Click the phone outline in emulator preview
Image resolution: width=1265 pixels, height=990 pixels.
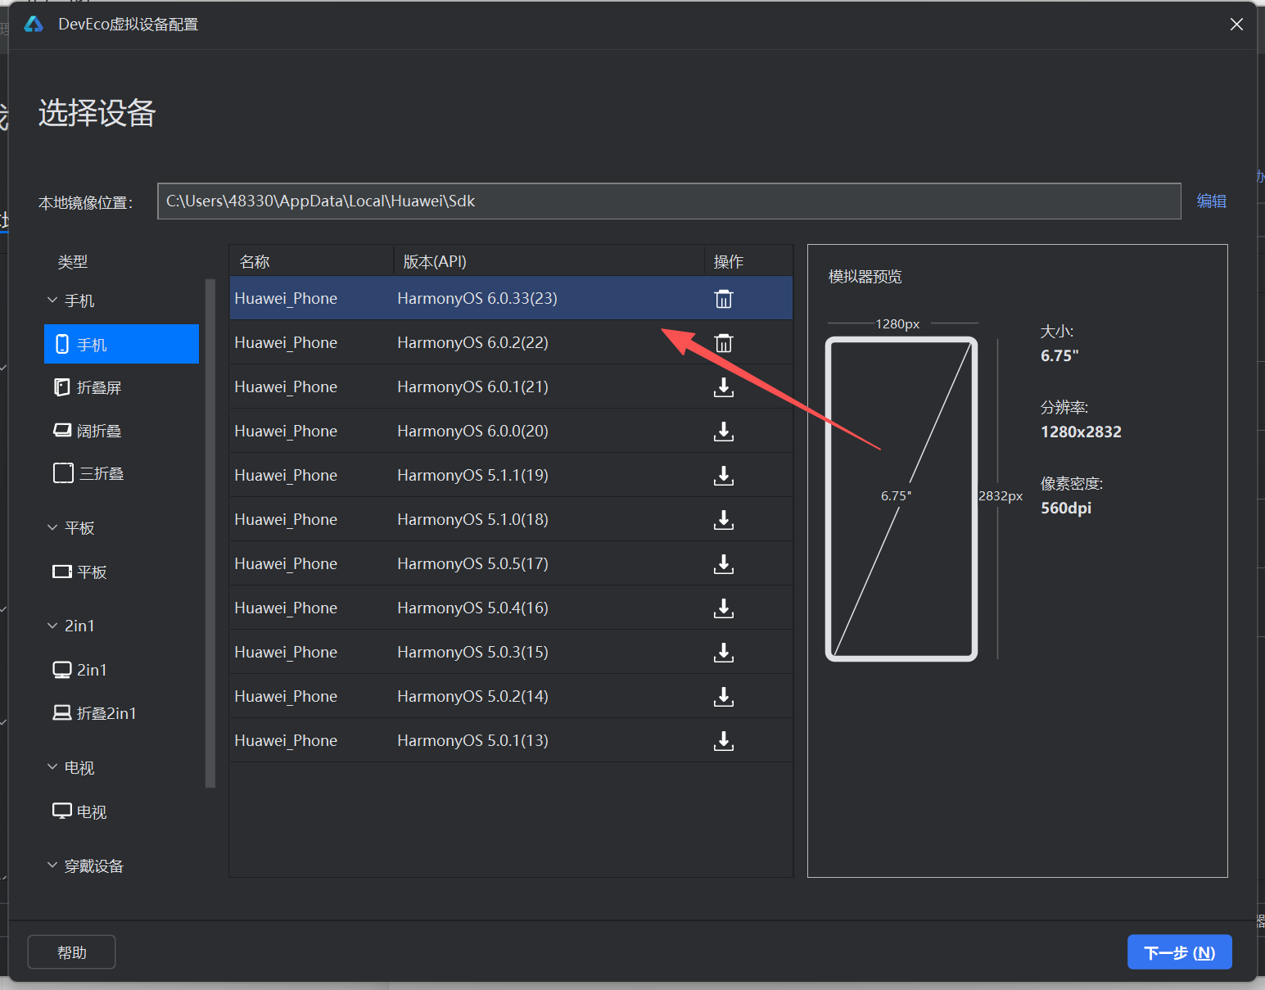901,499
